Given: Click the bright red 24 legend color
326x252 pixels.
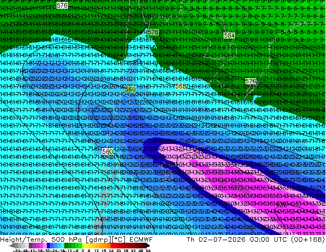Looking at the screenshot, I should coord(112,246).
